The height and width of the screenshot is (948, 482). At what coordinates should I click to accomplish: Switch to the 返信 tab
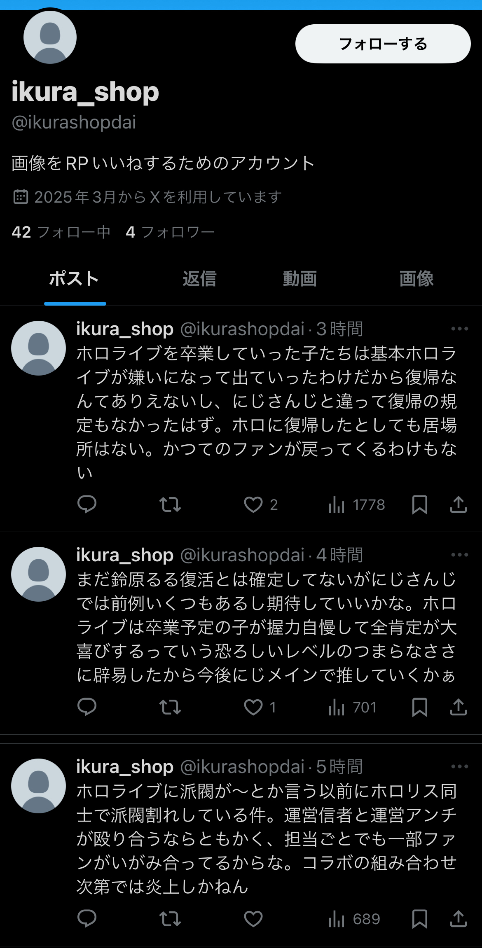199,279
